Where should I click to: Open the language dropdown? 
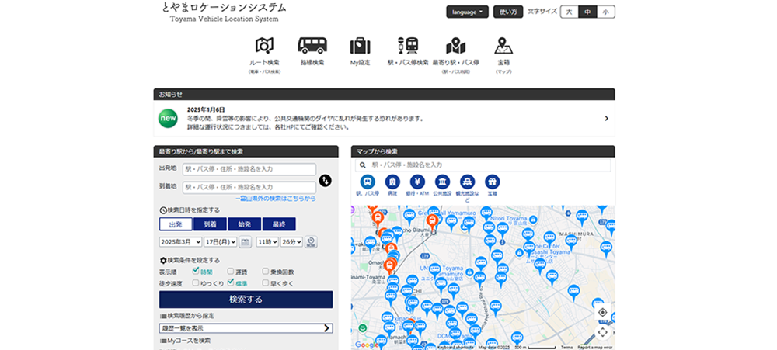(467, 12)
